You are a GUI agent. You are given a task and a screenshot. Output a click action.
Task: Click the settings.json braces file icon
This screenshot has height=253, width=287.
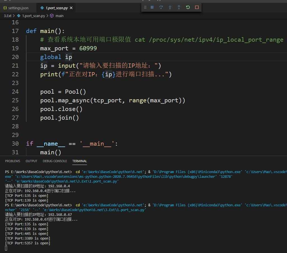point(5,8)
